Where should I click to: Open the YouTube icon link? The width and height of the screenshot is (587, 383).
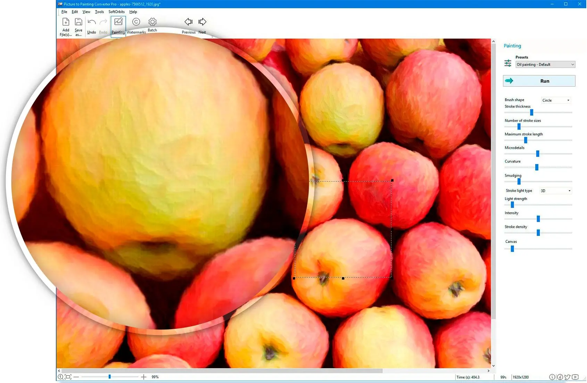(x=576, y=377)
